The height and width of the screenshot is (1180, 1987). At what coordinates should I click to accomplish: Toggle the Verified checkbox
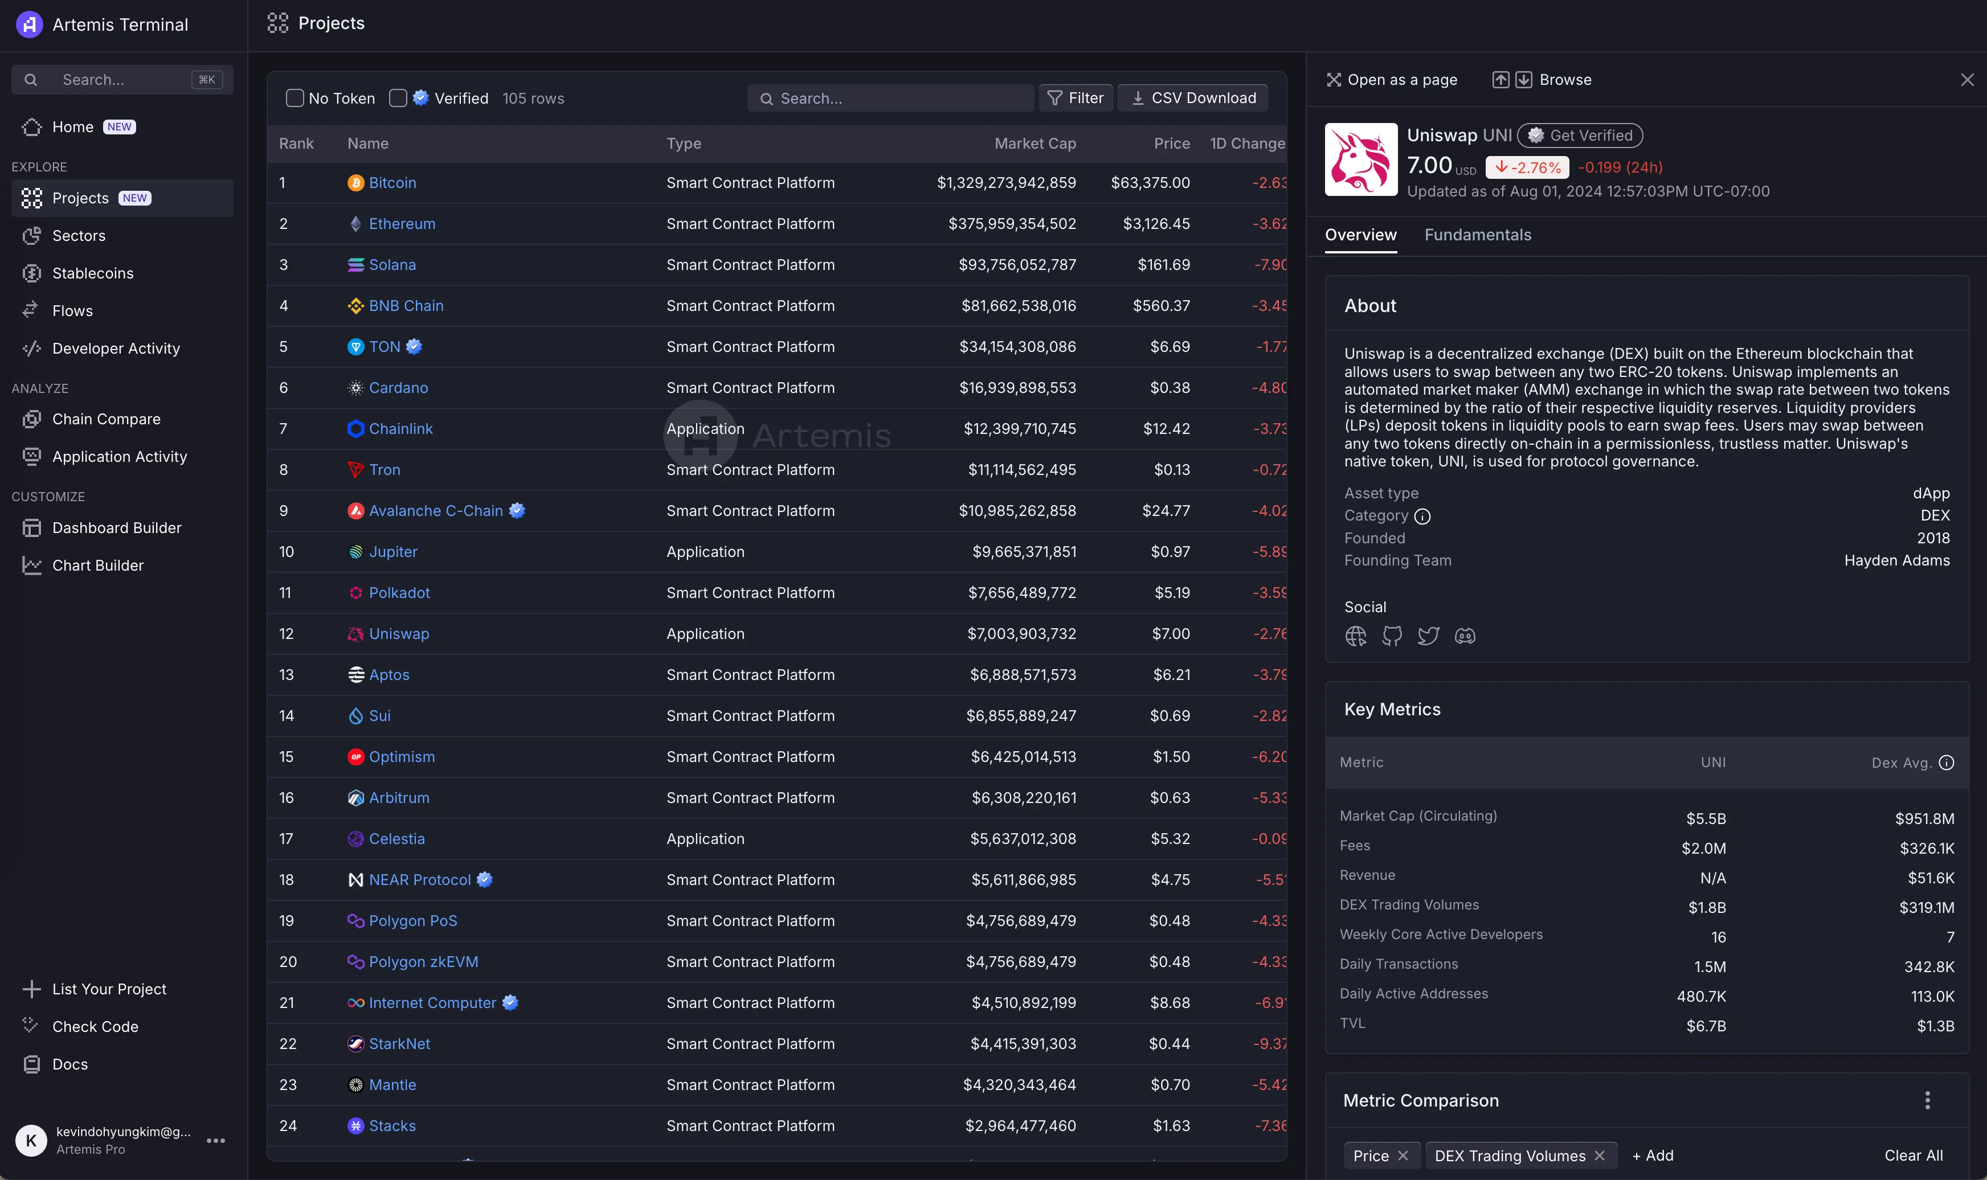398,98
